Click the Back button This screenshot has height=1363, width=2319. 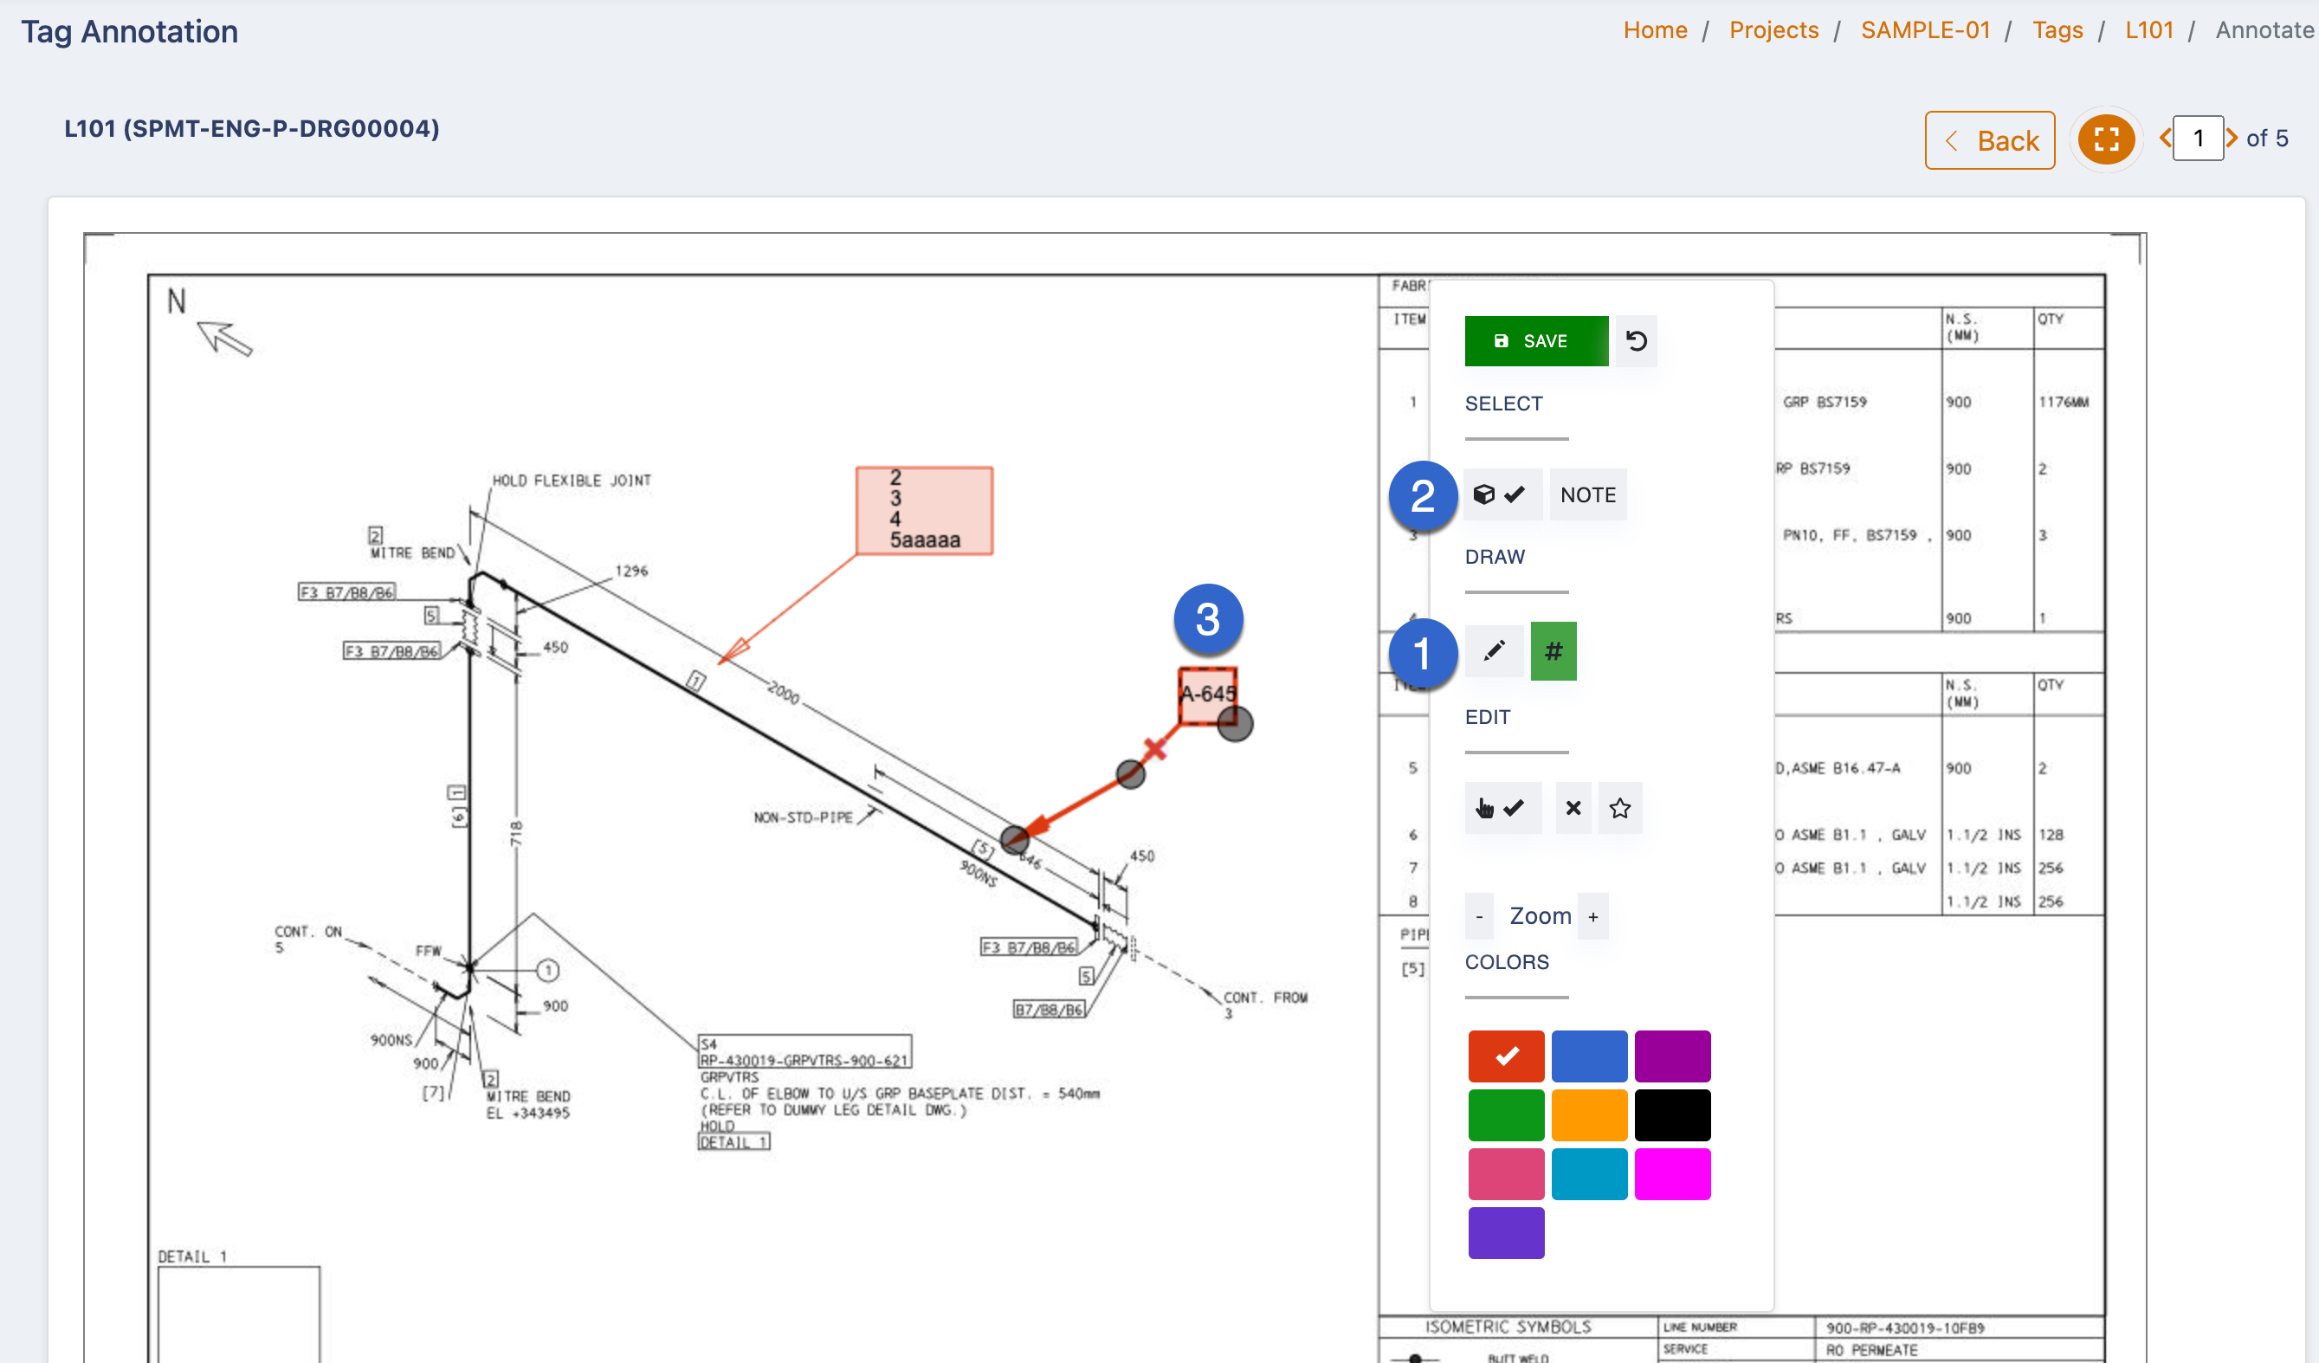pyautogui.click(x=1990, y=141)
